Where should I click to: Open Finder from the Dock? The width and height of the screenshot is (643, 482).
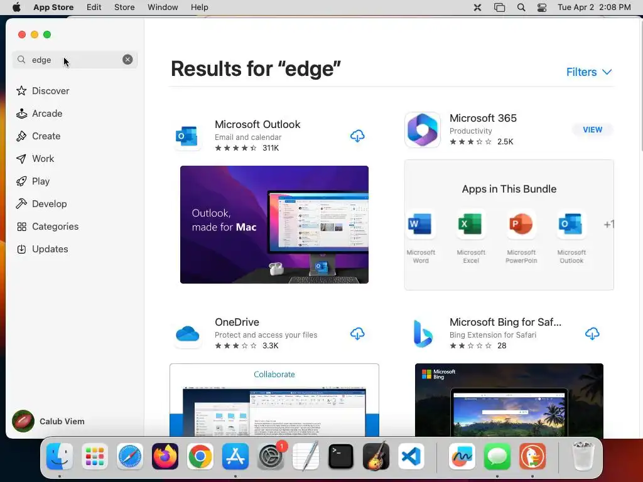pos(60,456)
